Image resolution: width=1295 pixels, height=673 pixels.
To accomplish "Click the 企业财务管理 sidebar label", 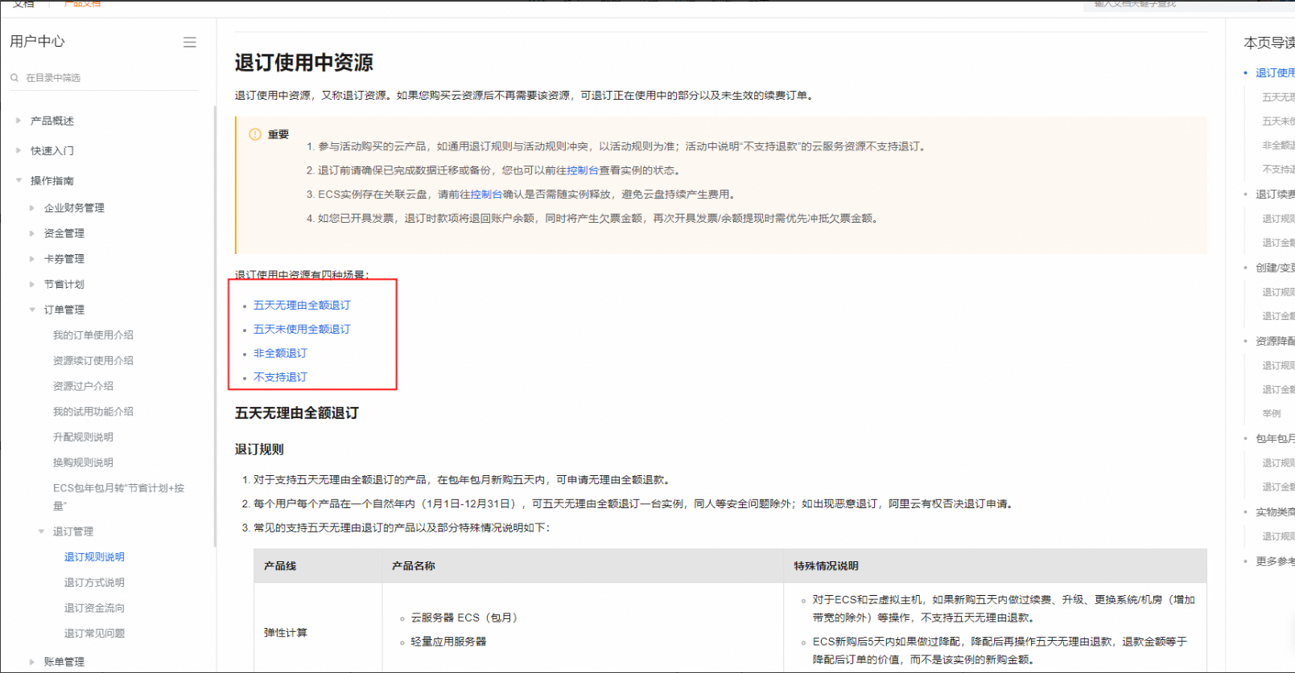I will [x=74, y=208].
